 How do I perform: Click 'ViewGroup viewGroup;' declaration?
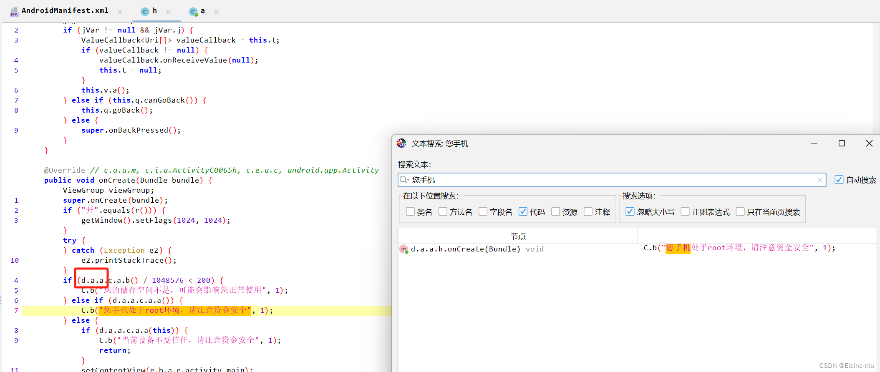[x=108, y=190]
